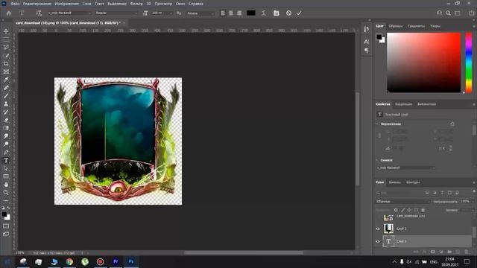The width and height of the screenshot is (477, 268).
Task: Select the Gradient tool
Action: [6, 128]
